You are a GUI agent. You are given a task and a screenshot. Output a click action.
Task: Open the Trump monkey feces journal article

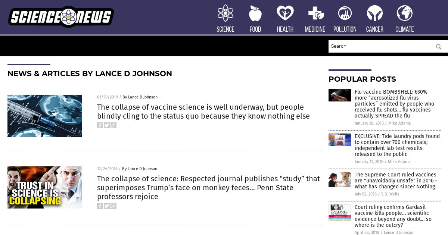pos(208,188)
